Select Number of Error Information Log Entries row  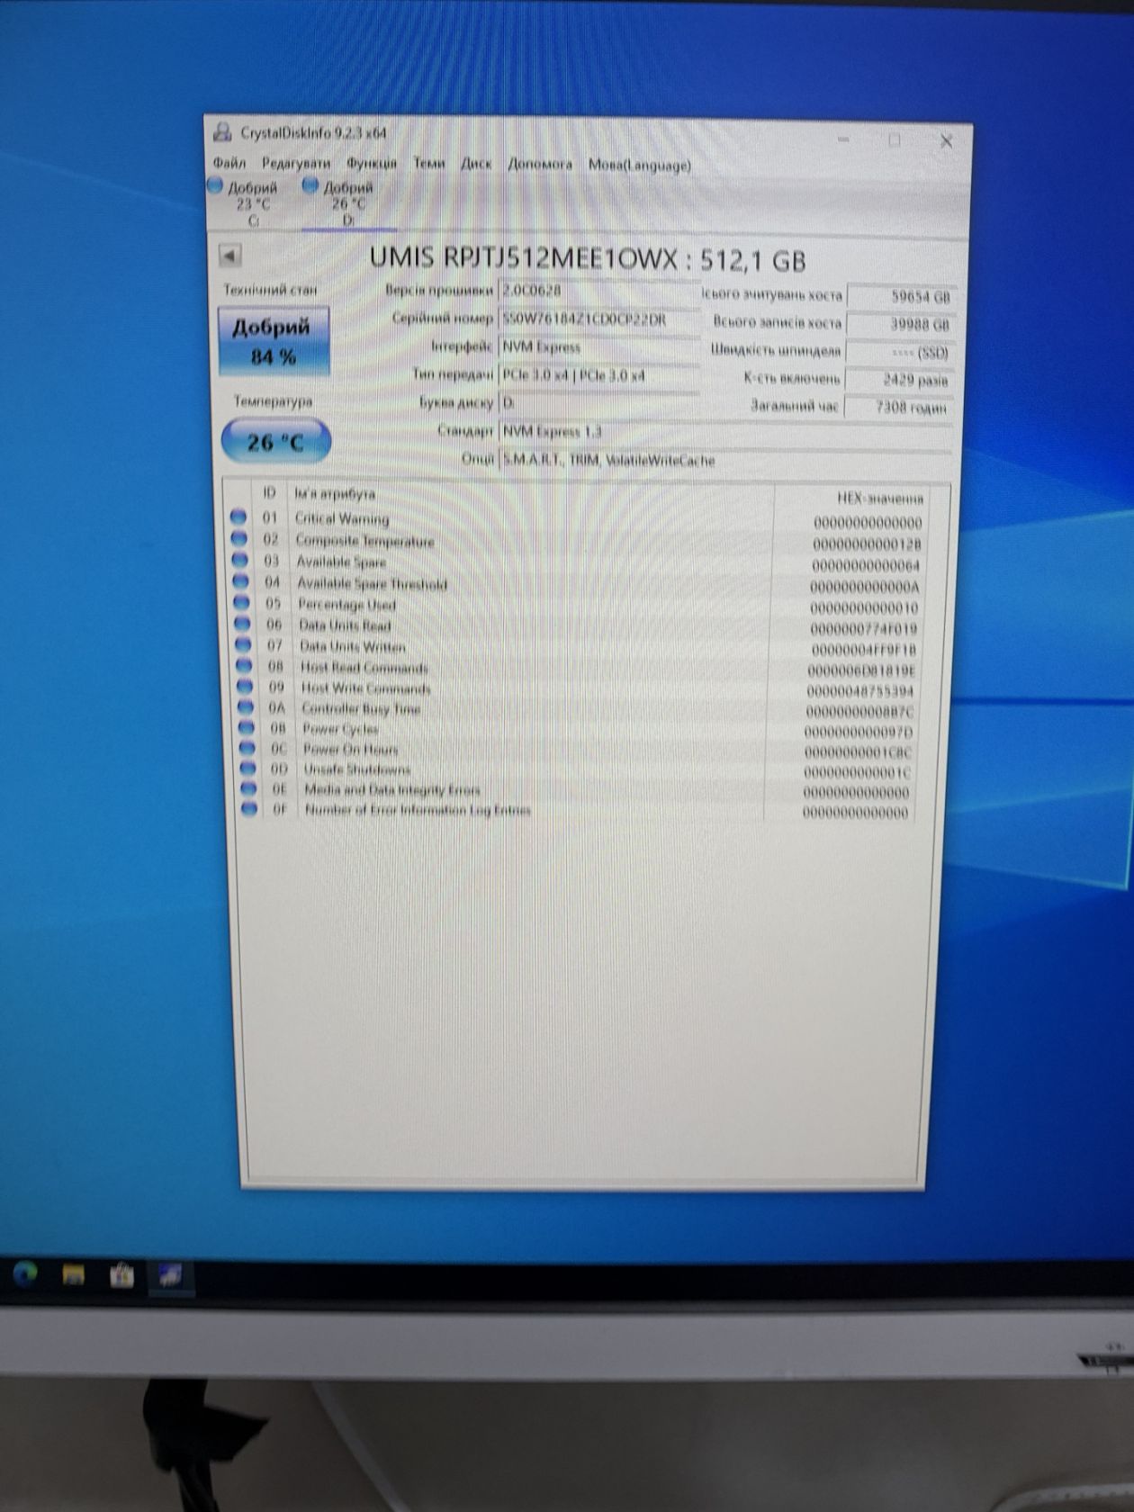576,810
